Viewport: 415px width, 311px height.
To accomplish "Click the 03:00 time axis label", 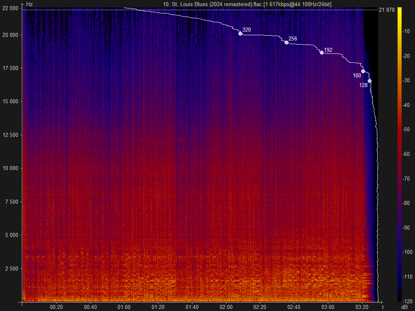I will click(327, 307).
